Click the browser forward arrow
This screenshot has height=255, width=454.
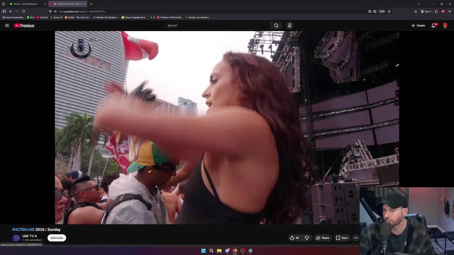[17, 11]
